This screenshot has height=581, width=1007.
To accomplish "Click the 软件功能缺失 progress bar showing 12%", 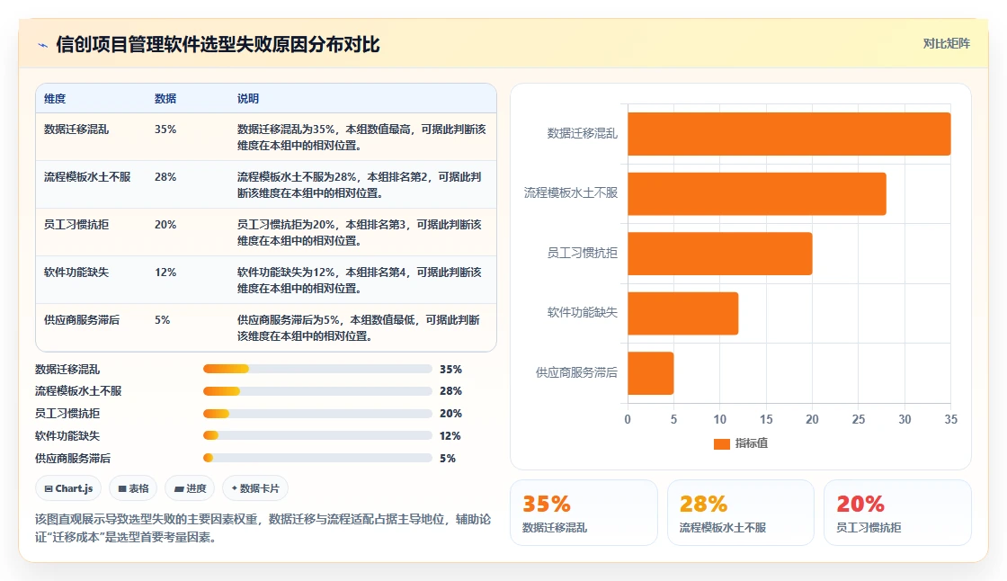I will [x=317, y=435].
